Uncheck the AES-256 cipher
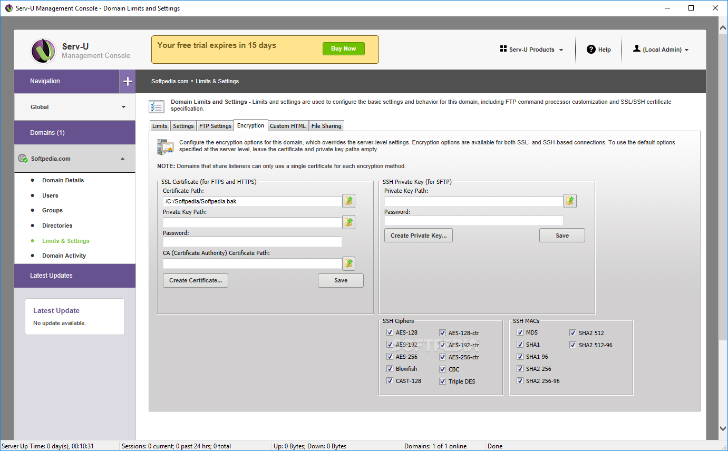 [390, 357]
